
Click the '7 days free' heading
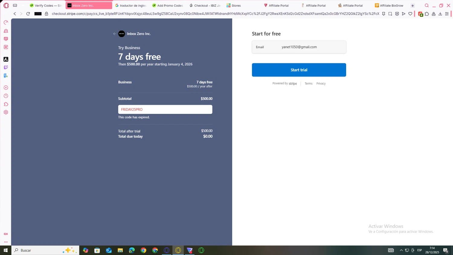[x=139, y=56]
